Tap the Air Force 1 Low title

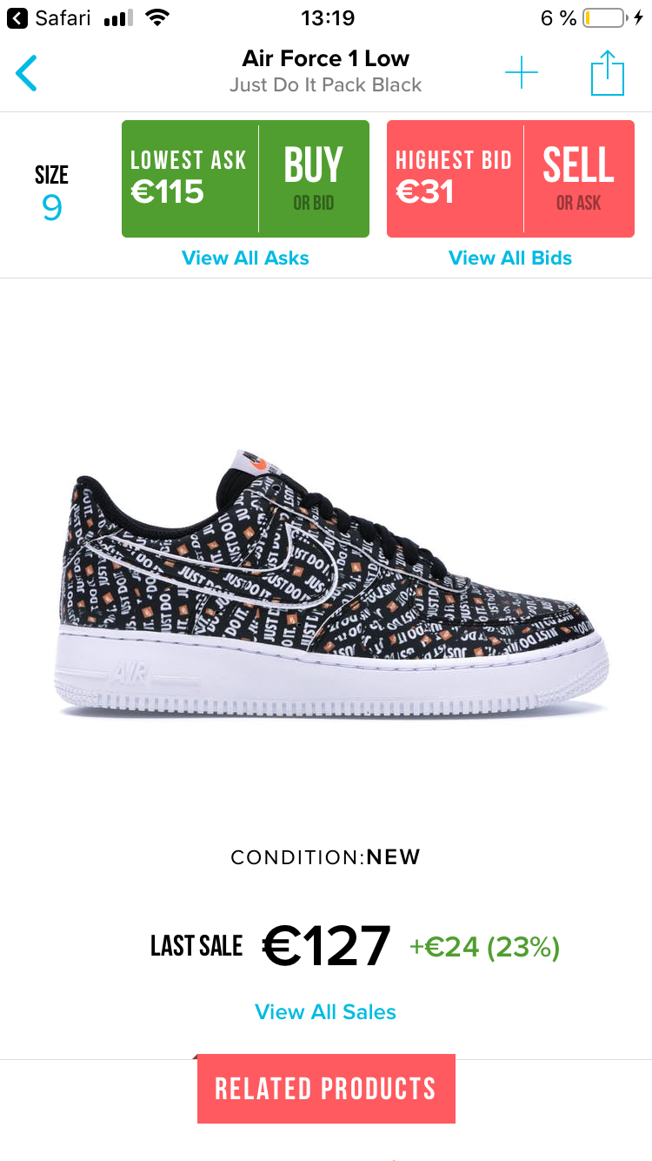pos(326,58)
